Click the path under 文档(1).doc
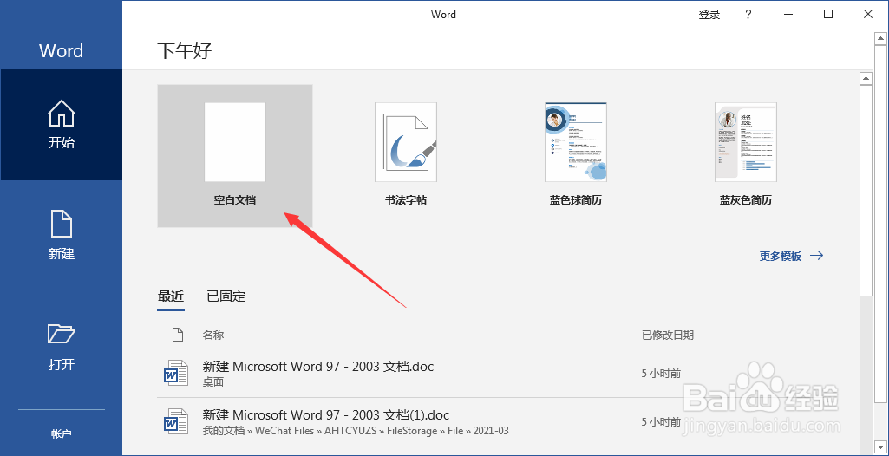The height and width of the screenshot is (456, 889). 356,431
